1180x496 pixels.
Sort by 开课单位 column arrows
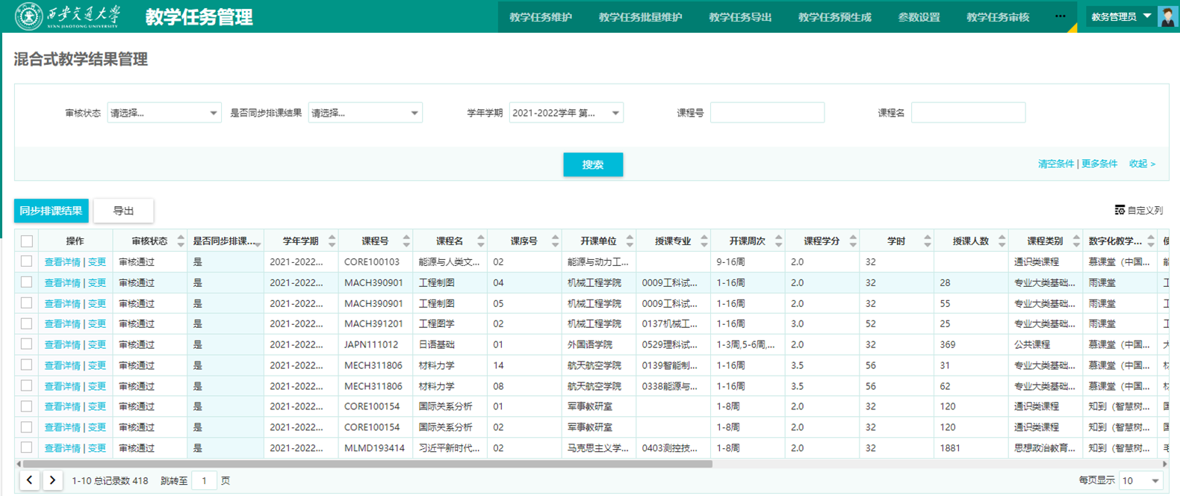pyautogui.click(x=630, y=241)
